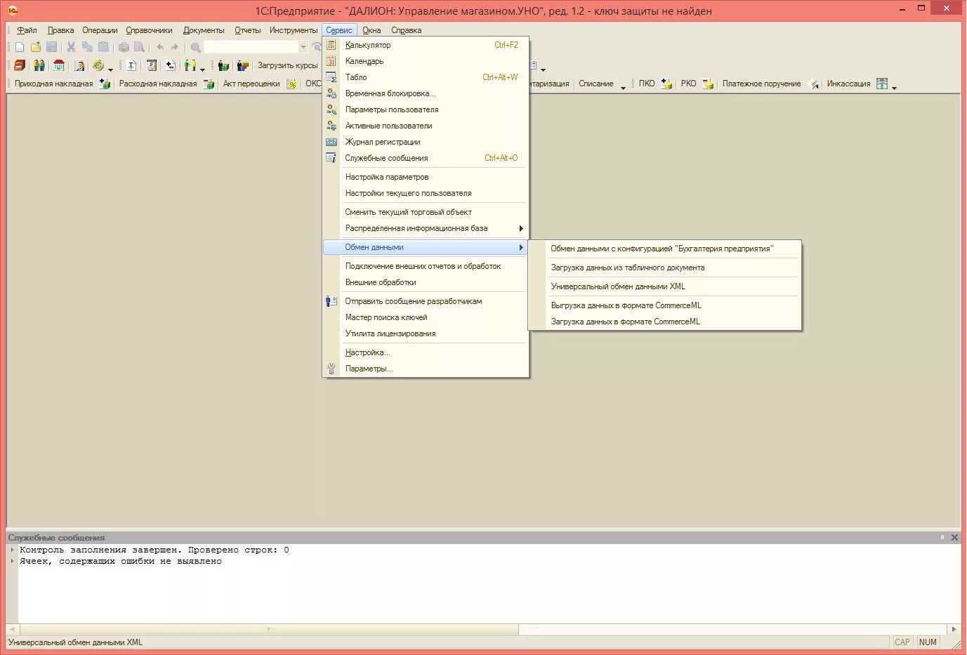
Task: Select Активные пользователи menu entry
Action: pyautogui.click(x=426, y=126)
